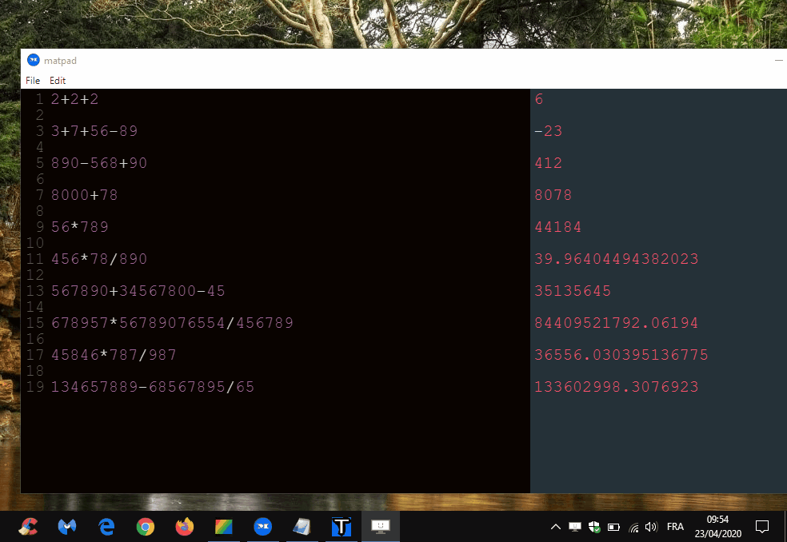Open CCleaner from the taskbar
Screen dimensions: 787x542
28,527
